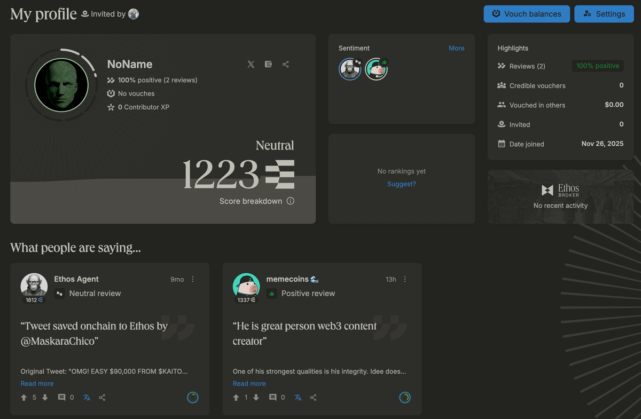Click the Ethos Agent 1612 score badge
The width and height of the screenshot is (641, 419).
[x=34, y=300]
